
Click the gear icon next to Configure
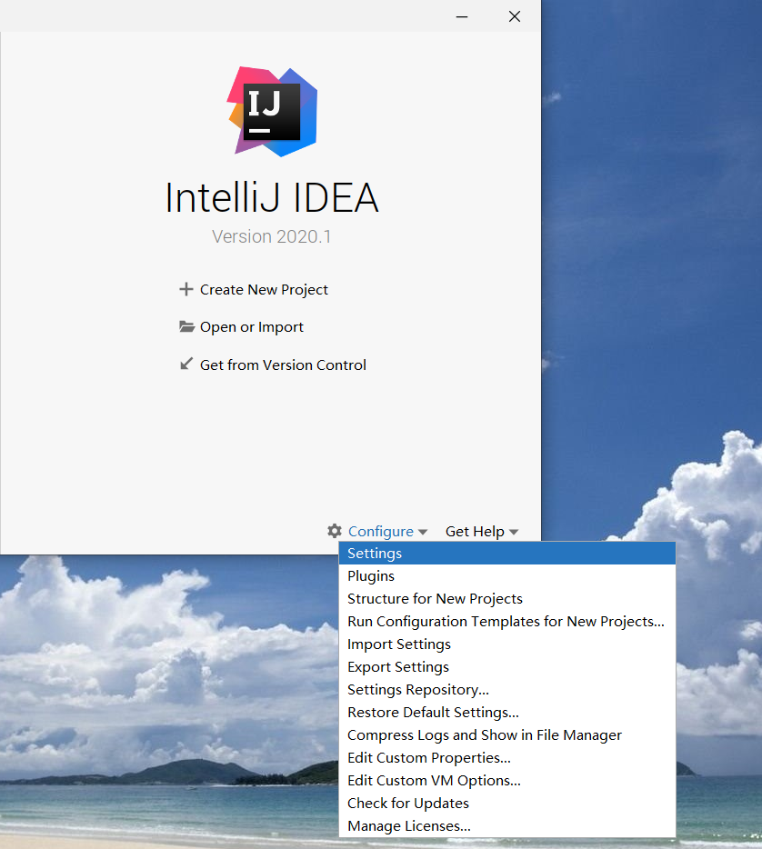click(x=335, y=531)
